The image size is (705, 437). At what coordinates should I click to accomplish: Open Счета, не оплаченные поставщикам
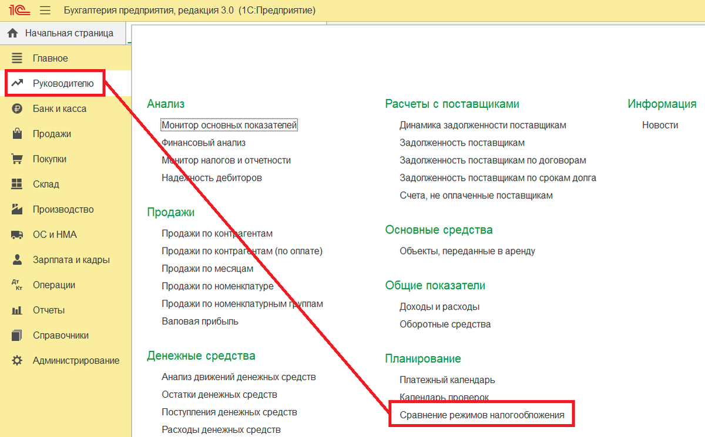click(476, 195)
